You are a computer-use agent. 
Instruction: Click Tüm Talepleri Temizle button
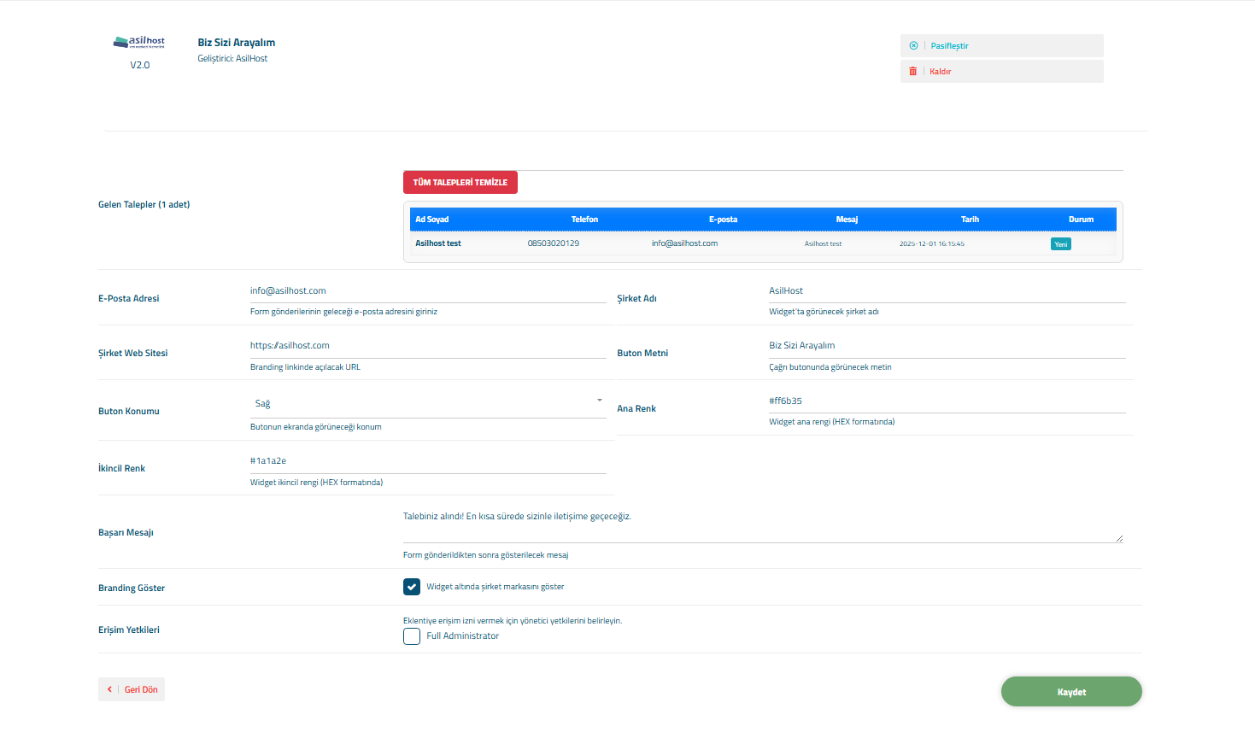(x=460, y=182)
